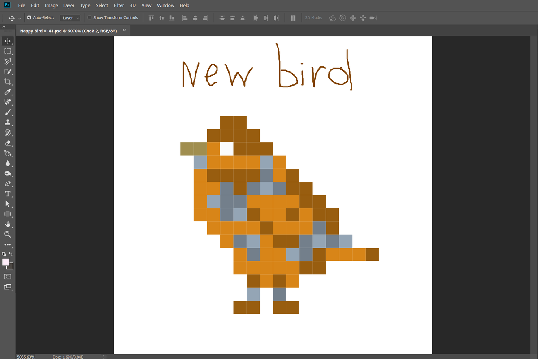538x359 pixels.
Task: Align horizontal centers in options bar
Action: [x=195, y=18]
